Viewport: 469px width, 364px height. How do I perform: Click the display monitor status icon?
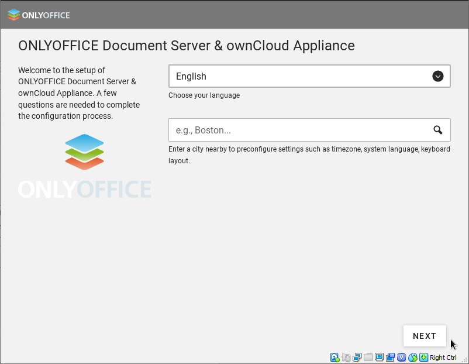point(379,358)
